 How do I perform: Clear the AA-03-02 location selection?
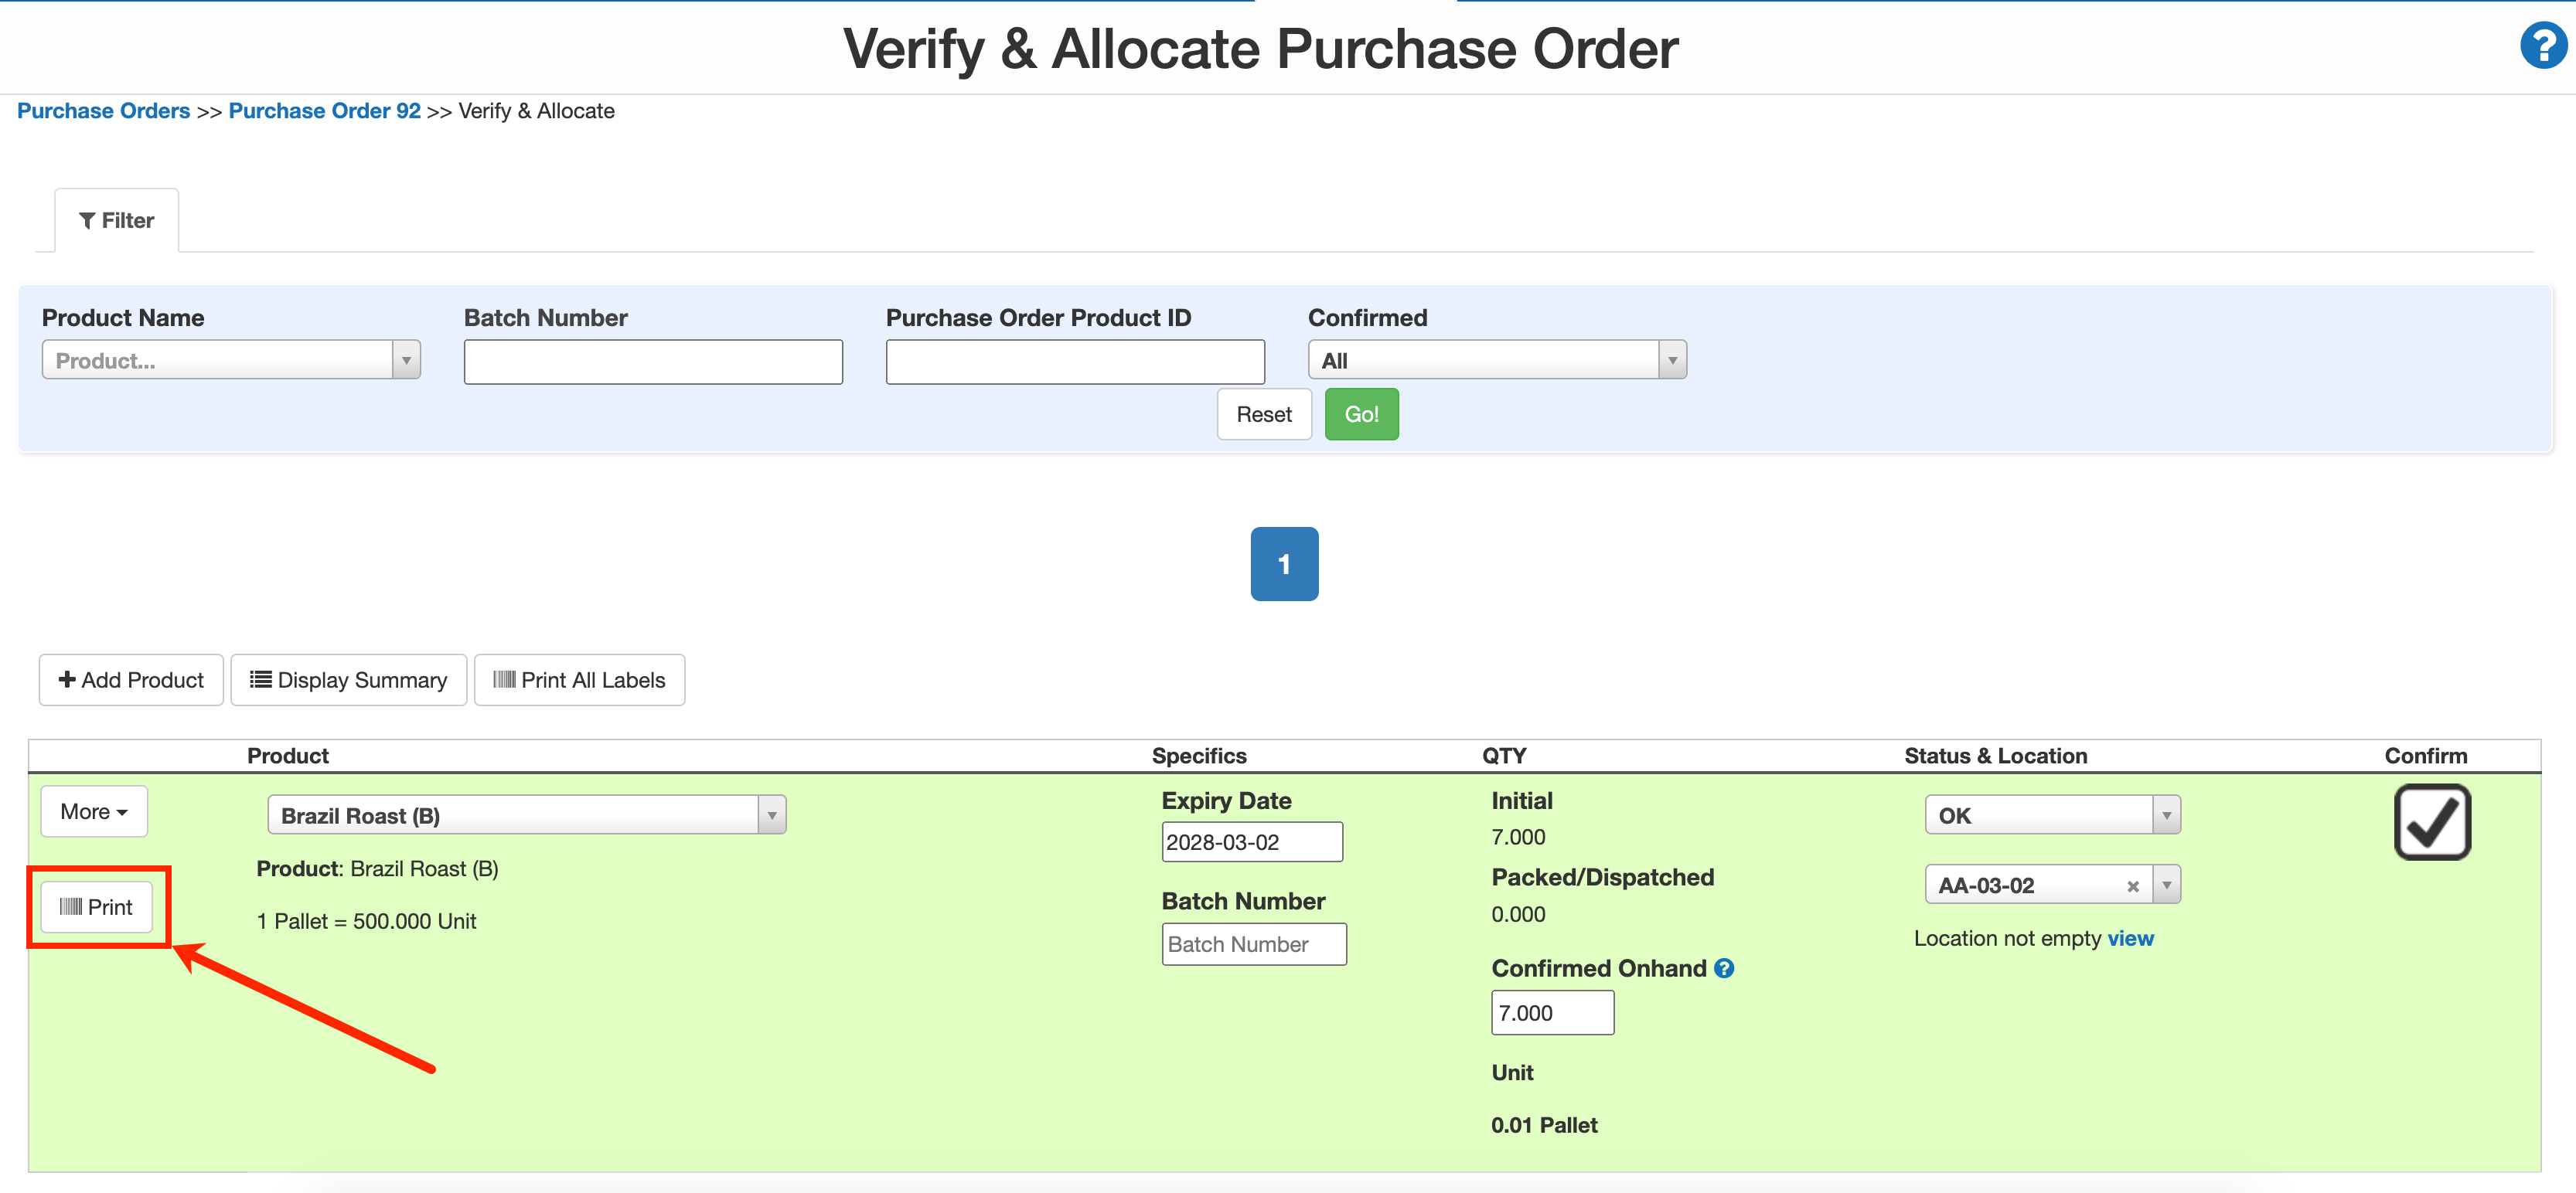(2132, 886)
